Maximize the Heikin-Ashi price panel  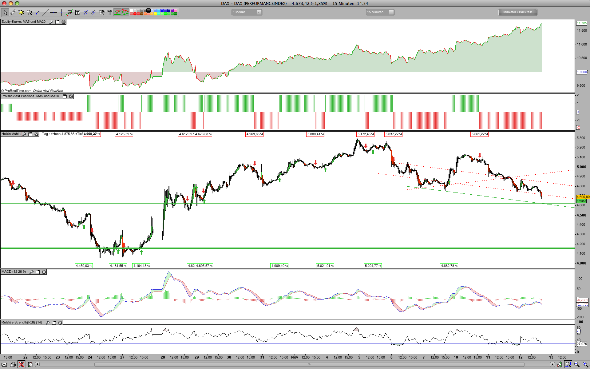point(30,134)
